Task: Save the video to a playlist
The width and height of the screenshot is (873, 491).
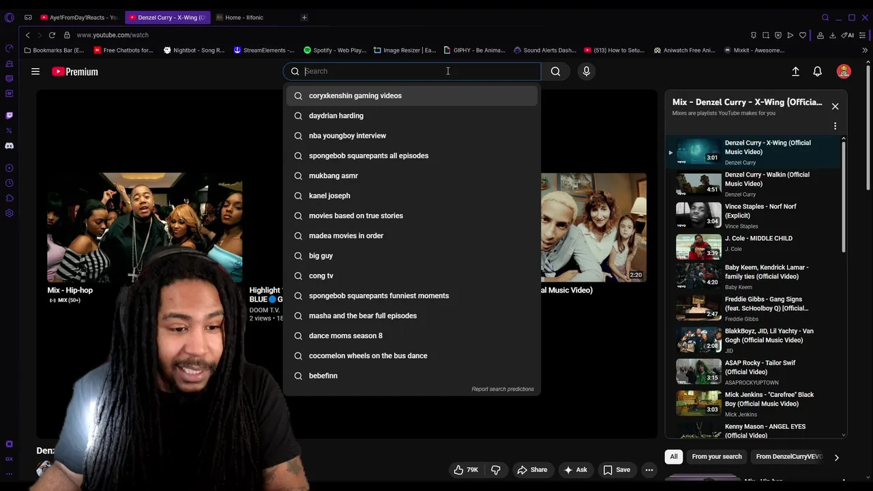Action: [x=617, y=469]
